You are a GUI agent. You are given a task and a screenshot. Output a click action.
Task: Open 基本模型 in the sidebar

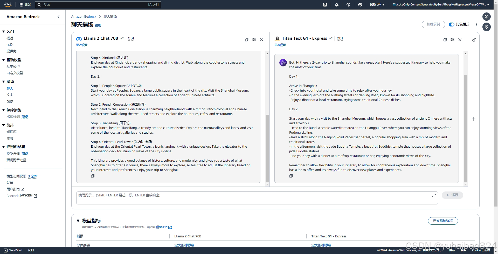coord(13,66)
